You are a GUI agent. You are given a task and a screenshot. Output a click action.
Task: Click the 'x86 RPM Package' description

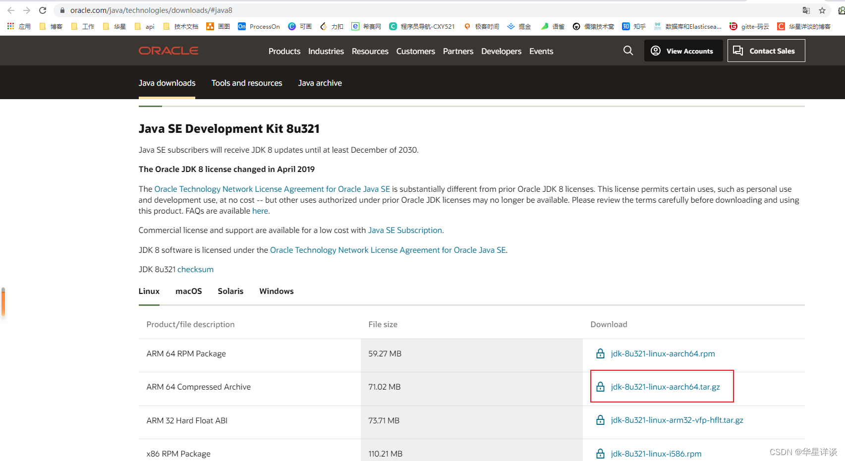point(178,454)
